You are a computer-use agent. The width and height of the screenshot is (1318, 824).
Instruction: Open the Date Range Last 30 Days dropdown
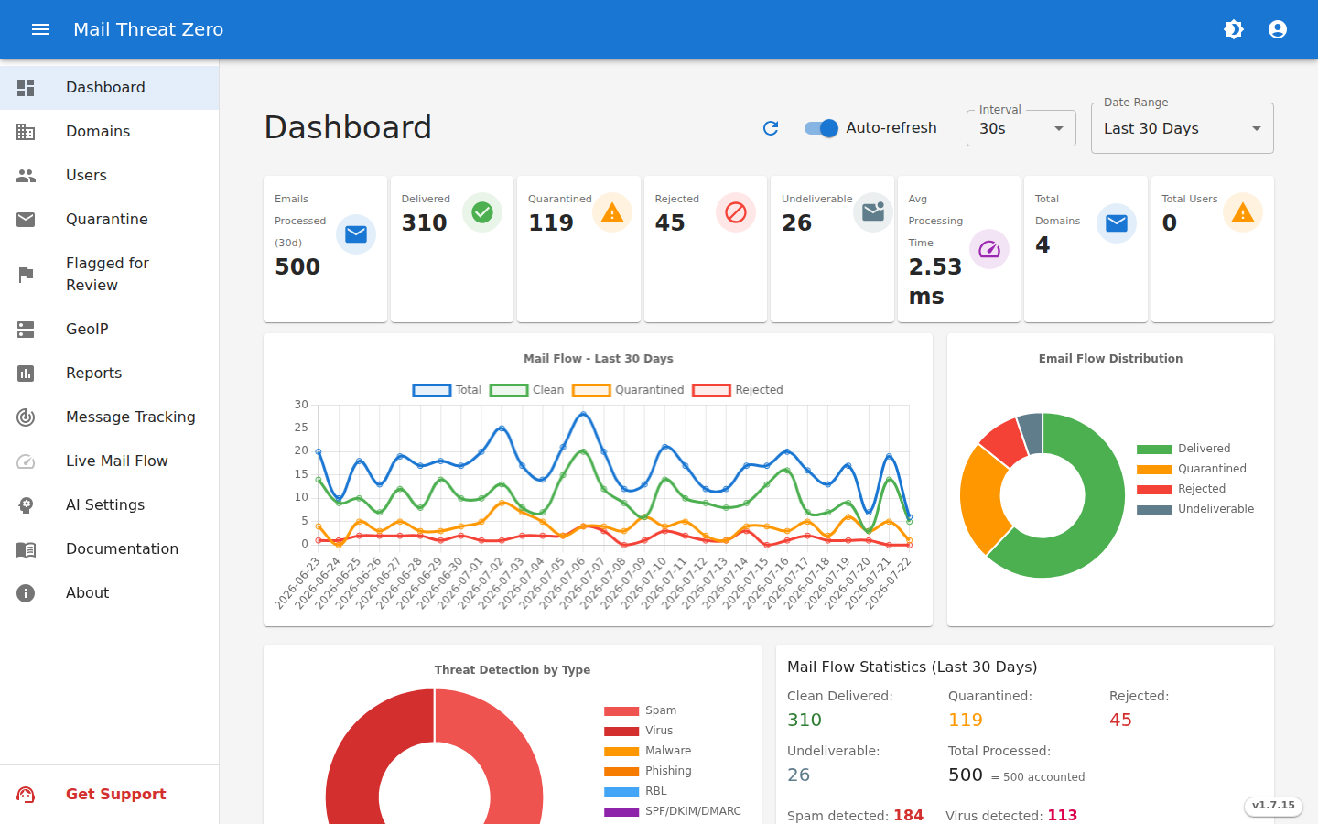(x=1183, y=128)
